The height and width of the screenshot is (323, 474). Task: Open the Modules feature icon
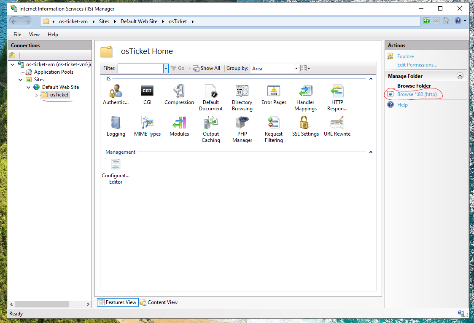pyautogui.click(x=179, y=123)
